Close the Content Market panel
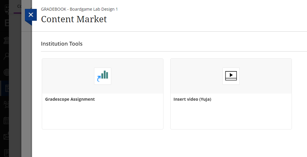This screenshot has width=307, height=157. [x=31, y=15]
